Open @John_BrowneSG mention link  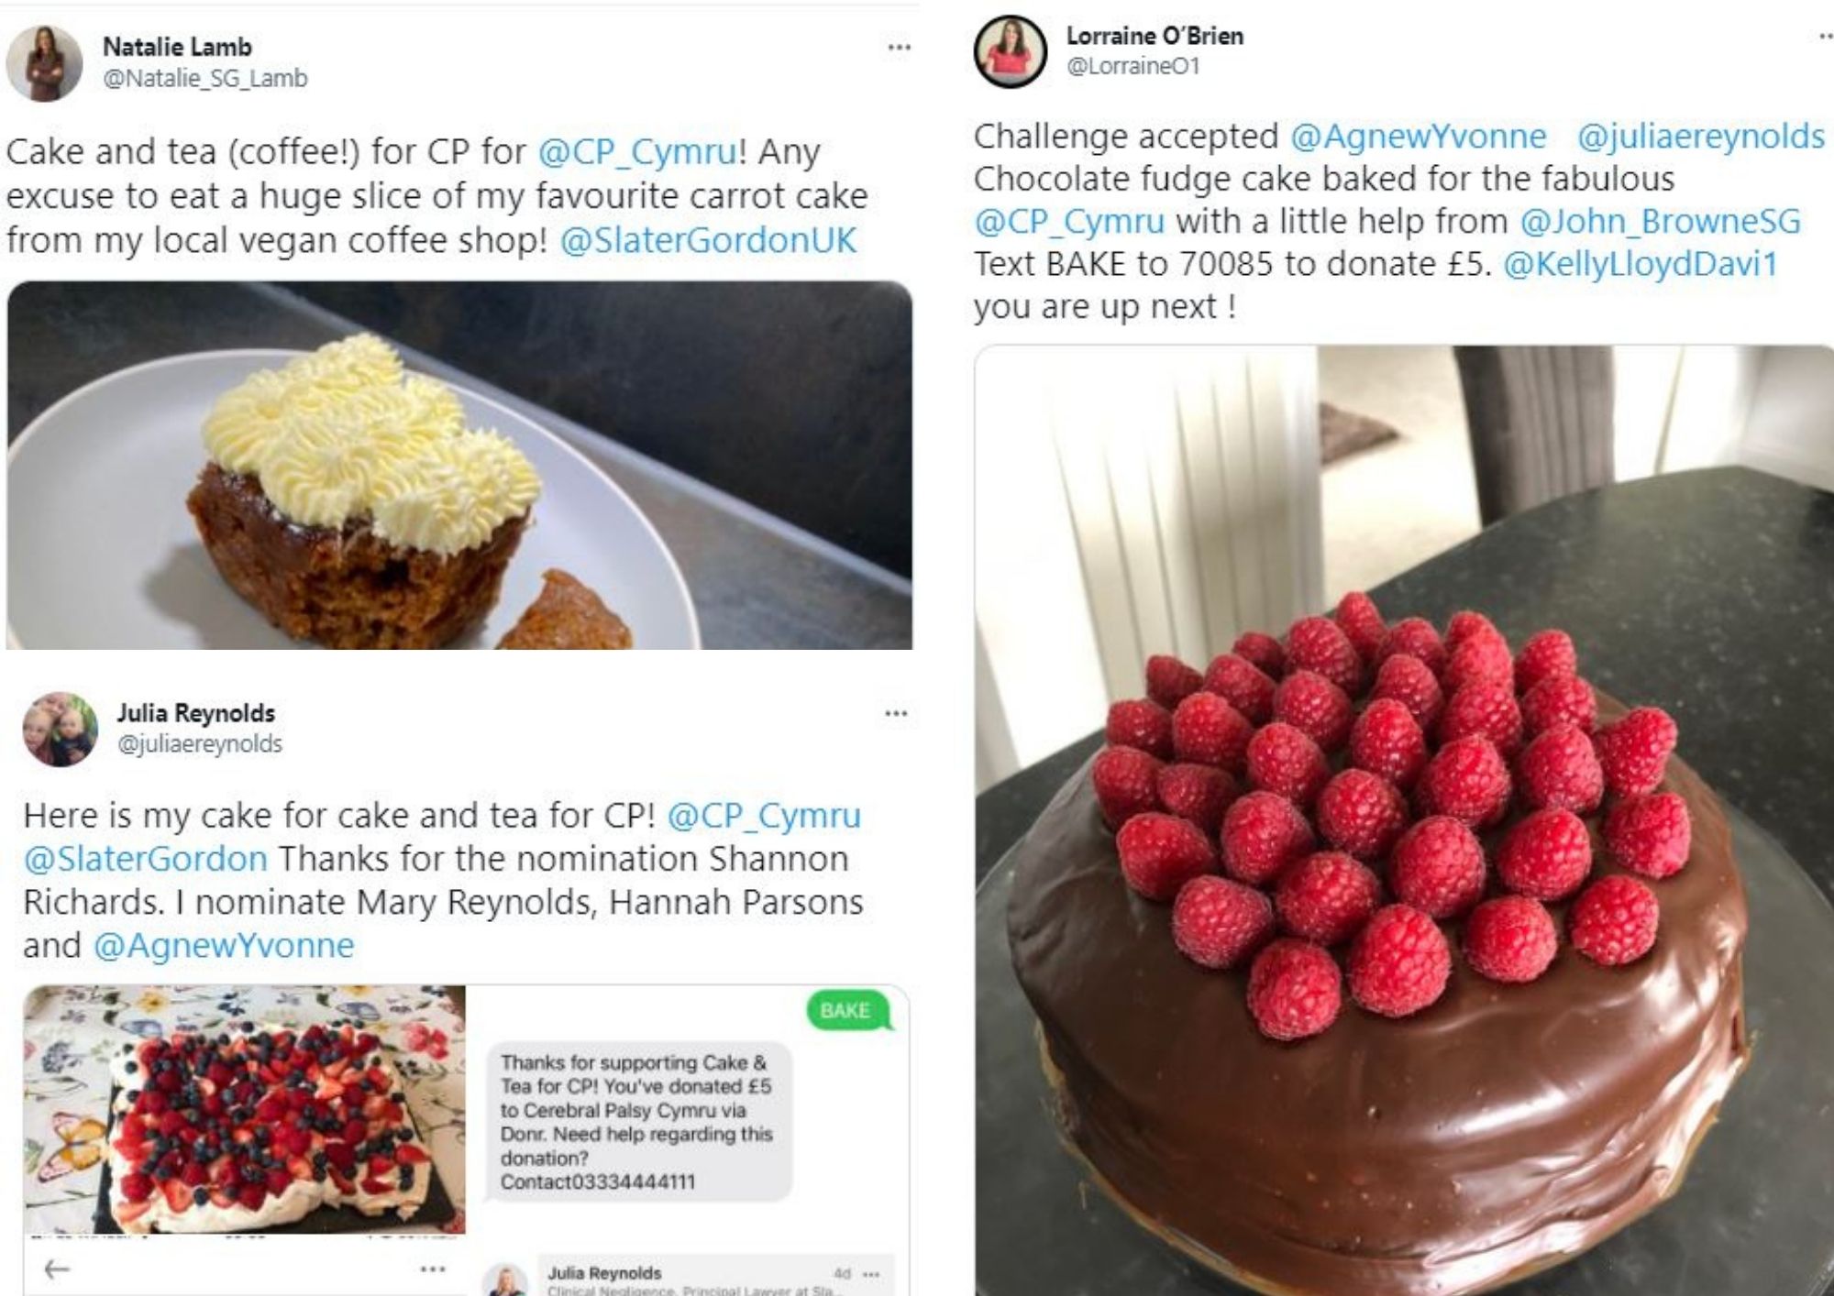[1661, 221]
